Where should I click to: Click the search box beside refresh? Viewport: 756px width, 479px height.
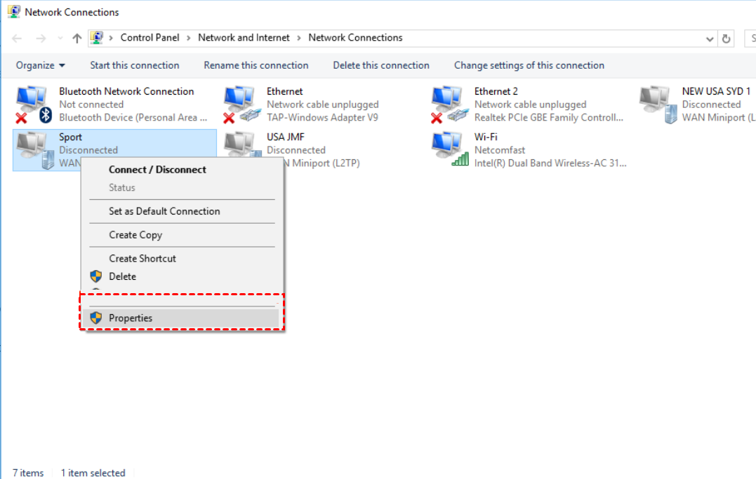750,39
